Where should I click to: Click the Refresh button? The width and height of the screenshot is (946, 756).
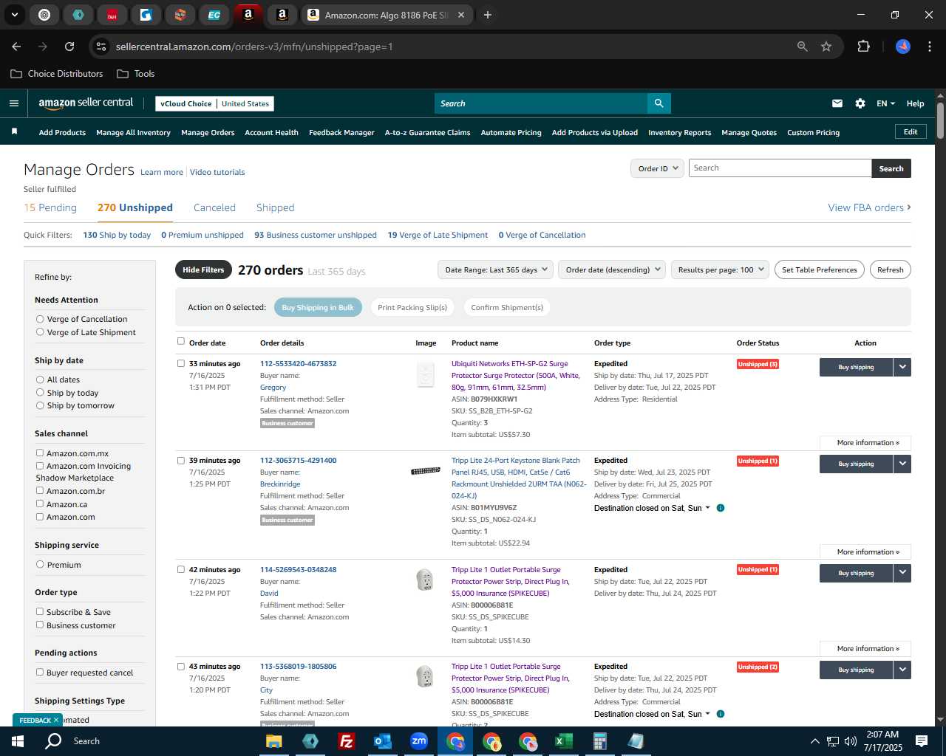890,269
